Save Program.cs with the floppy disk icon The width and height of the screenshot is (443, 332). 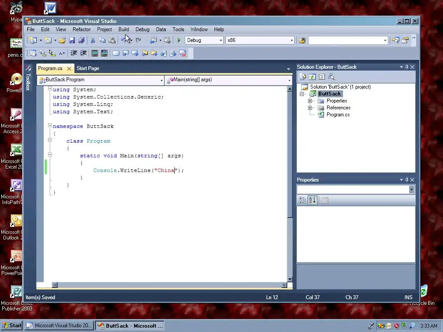coord(72,40)
